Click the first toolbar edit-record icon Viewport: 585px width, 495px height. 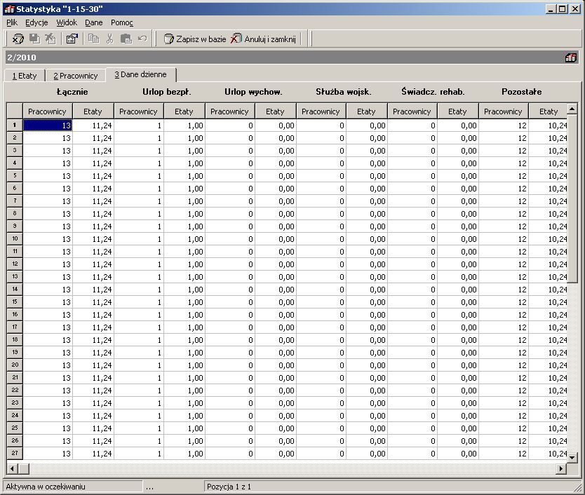click(18, 39)
